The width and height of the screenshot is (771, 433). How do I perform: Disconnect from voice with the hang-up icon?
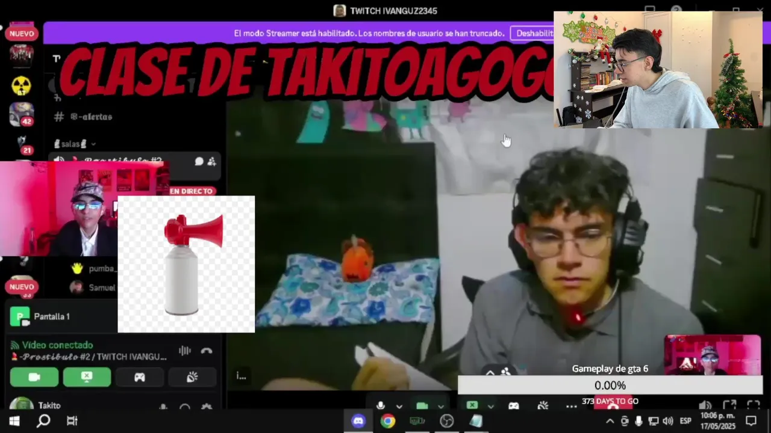[207, 351]
